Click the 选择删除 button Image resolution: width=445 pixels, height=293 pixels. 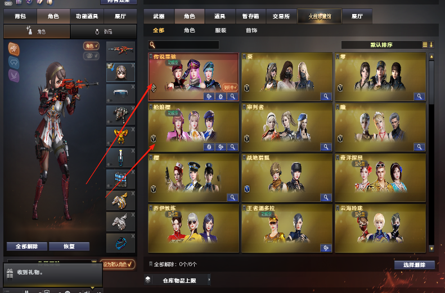(x=415, y=265)
